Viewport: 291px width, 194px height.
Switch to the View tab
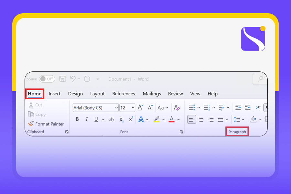[195, 94]
